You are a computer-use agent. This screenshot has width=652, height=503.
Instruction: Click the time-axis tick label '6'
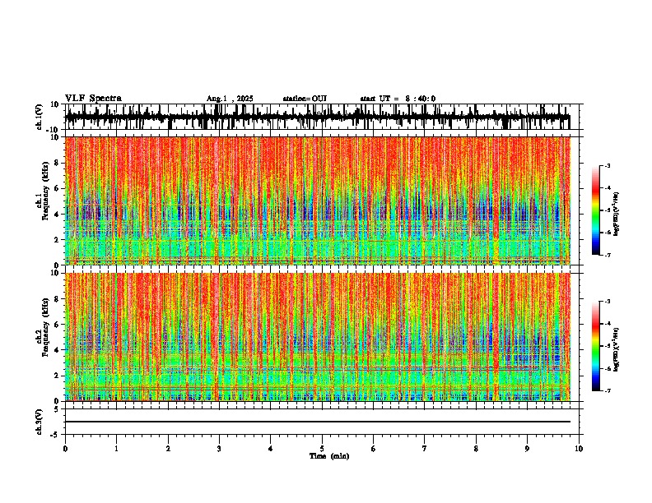373,449
